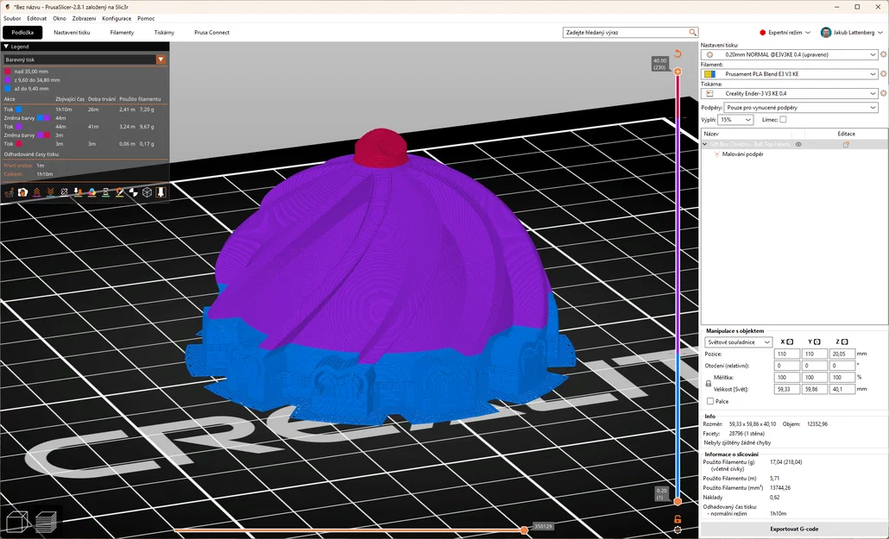
Task: Open the Zobrazení menu
Action: tap(84, 18)
